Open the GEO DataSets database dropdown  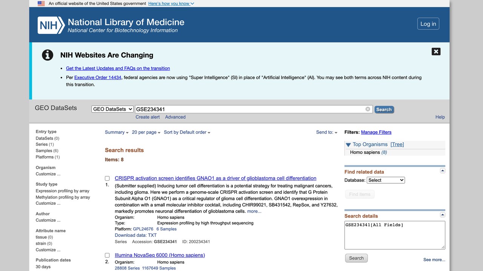click(112, 109)
